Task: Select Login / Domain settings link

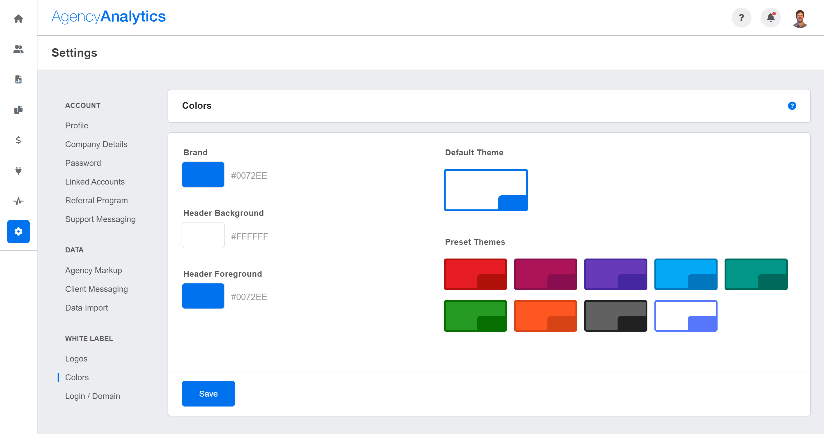Action: click(93, 396)
